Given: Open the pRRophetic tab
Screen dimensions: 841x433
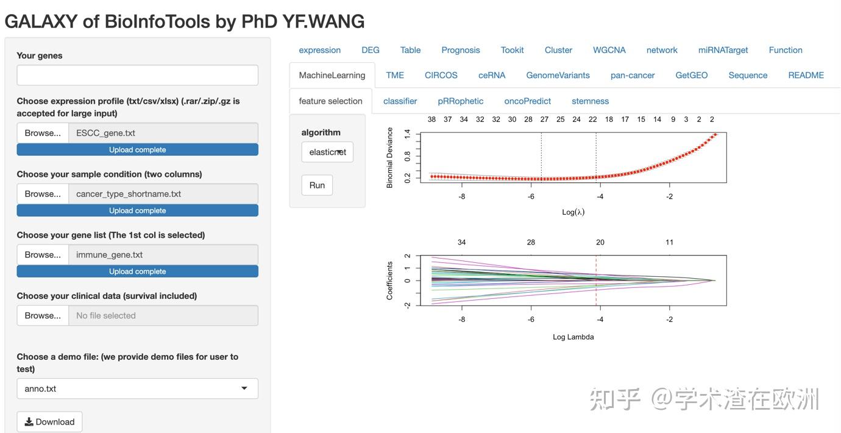Looking at the screenshot, I should tap(460, 101).
